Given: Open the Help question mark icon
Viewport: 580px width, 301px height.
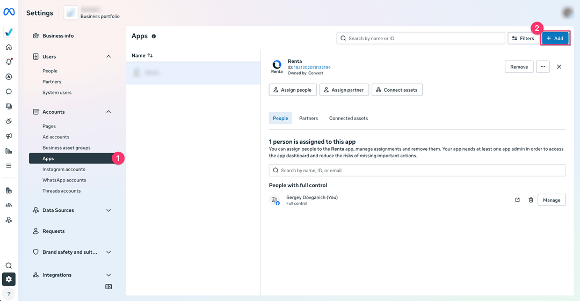Looking at the screenshot, I should pos(9,295).
